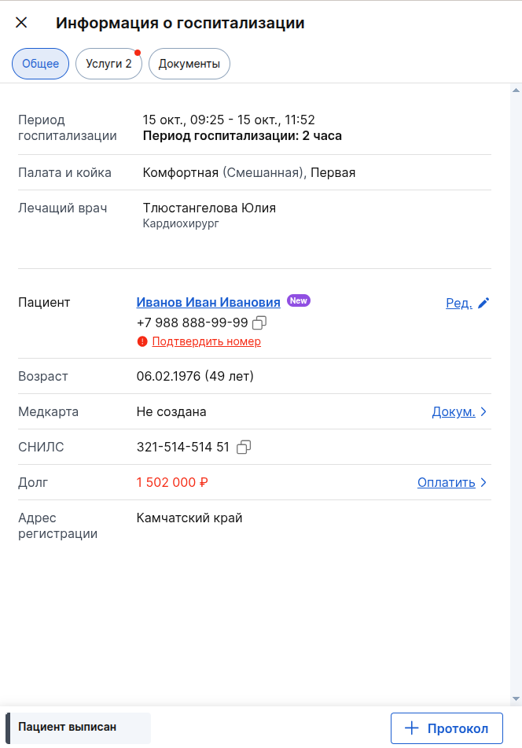Select the Общее tab
This screenshot has height=748, width=522.
(x=40, y=64)
